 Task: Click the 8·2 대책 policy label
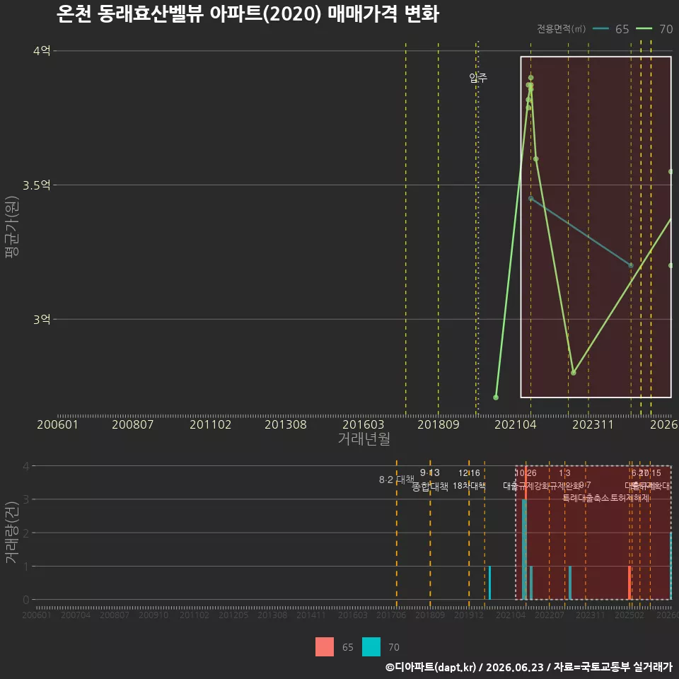396,480
